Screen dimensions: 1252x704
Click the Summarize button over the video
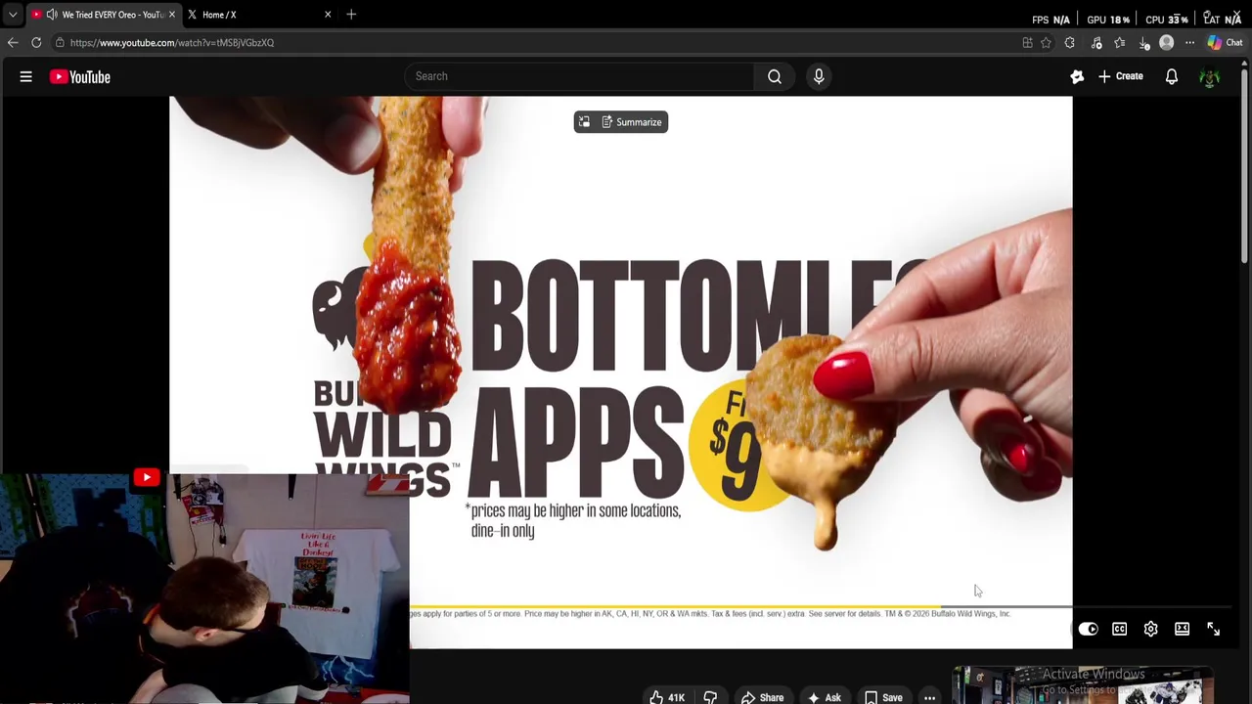click(x=632, y=122)
